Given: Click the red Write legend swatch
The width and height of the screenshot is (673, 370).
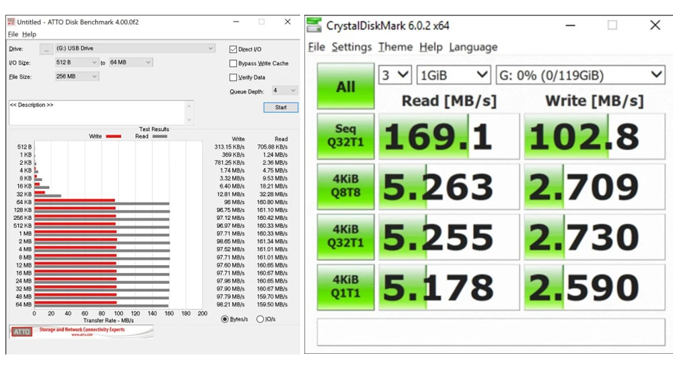Looking at the screenshot, I should (113, 137).
